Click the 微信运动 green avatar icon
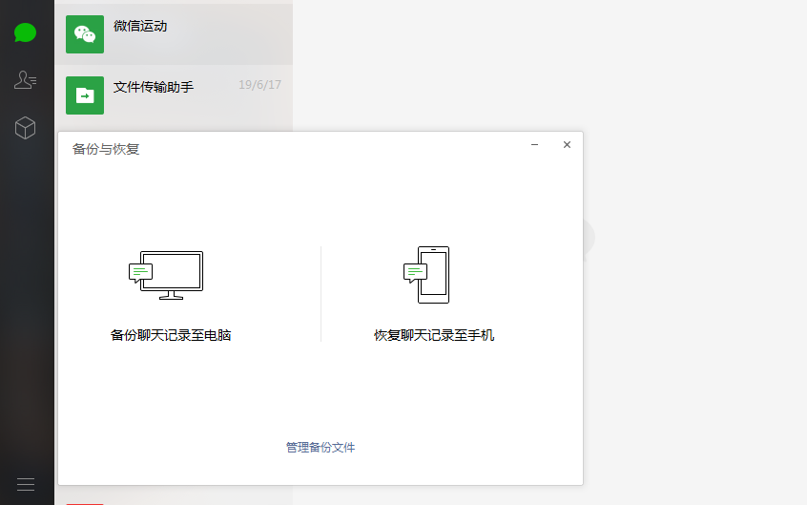Viewport: 807px width, 505px height. pyautogui.click(x=85, y=34)
